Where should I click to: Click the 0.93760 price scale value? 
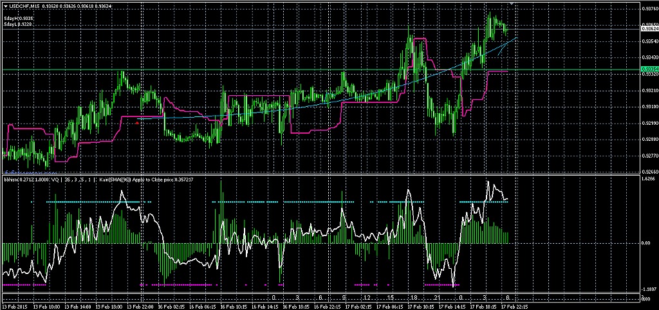pos(649,9)
